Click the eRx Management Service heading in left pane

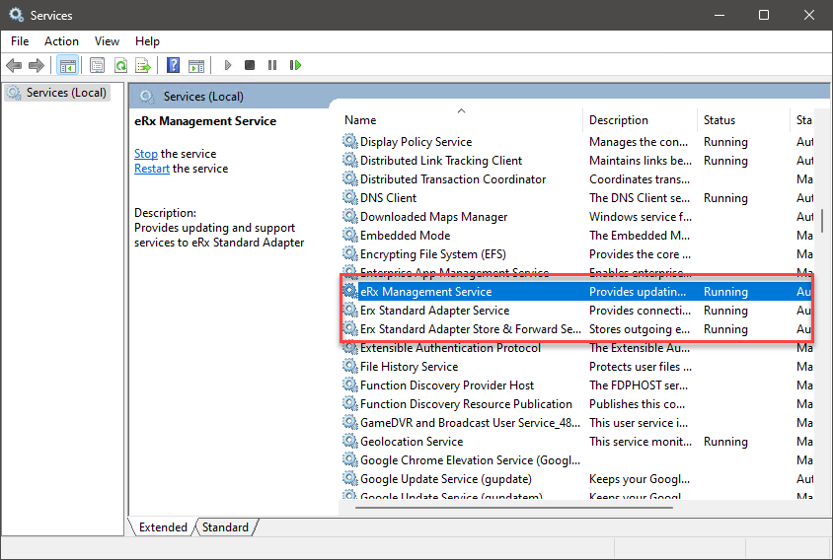(205, 121)
